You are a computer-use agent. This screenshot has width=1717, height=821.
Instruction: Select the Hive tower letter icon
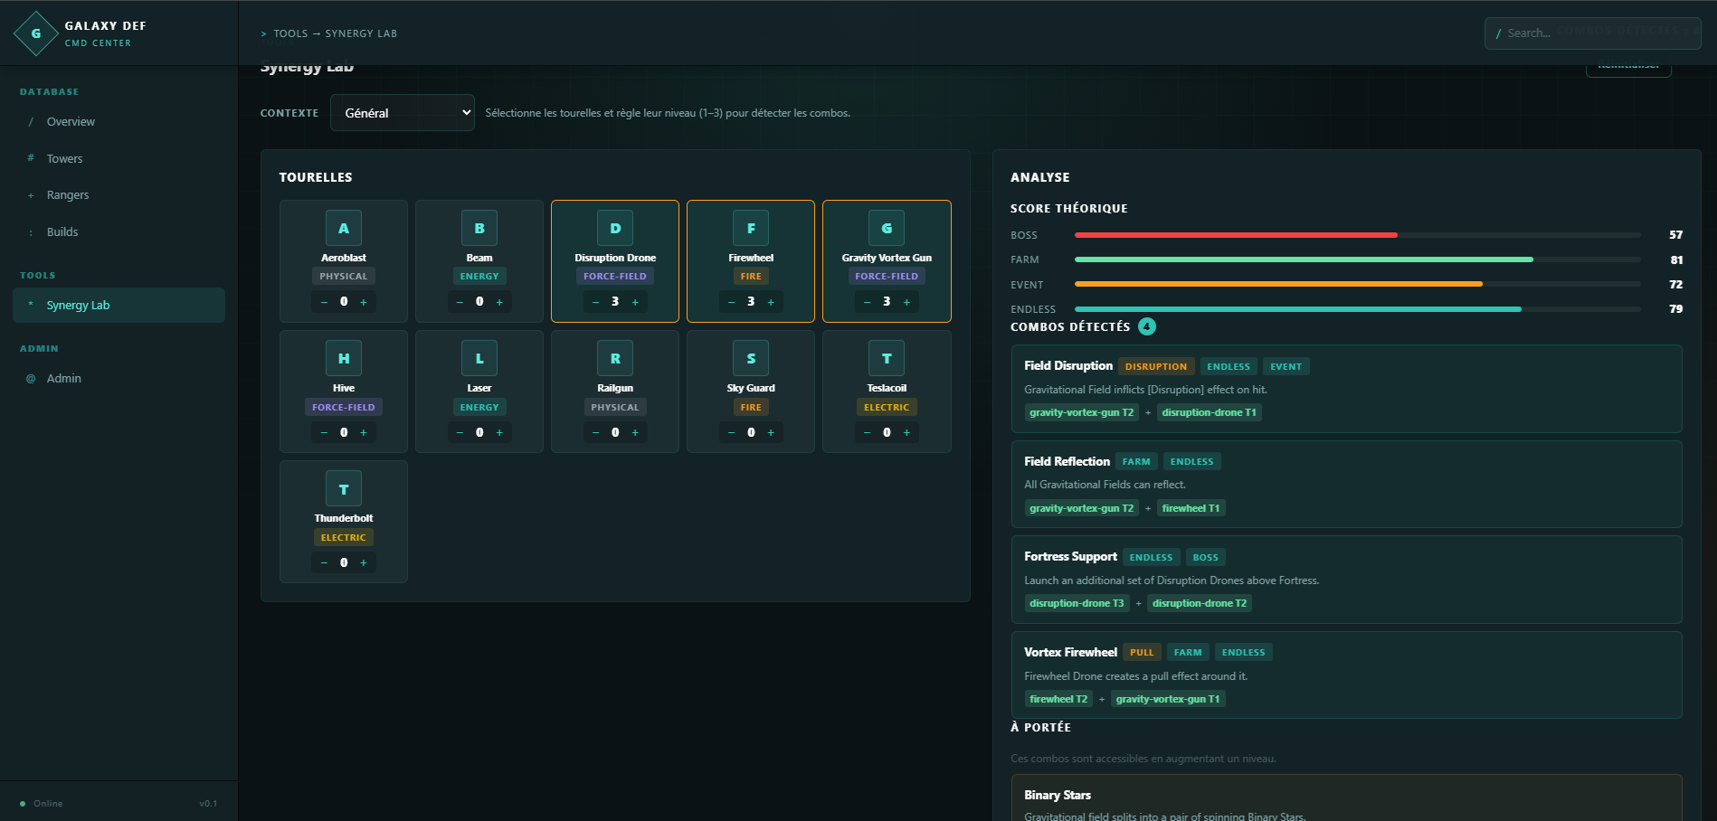[x=344, y=358]
